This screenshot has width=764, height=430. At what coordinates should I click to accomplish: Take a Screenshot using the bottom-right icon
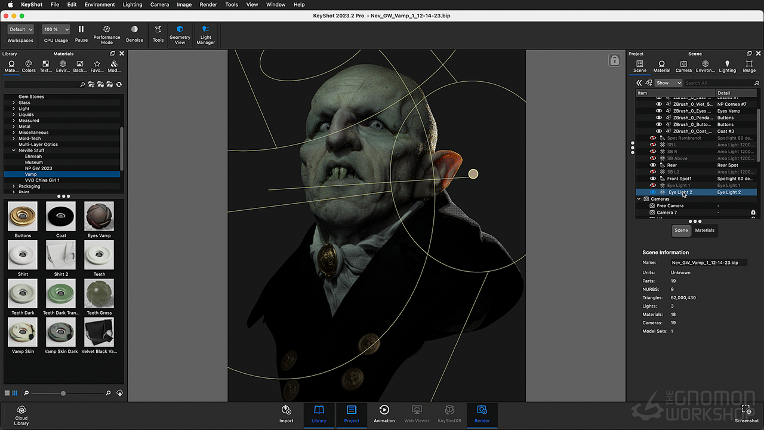tap(746, 410)
